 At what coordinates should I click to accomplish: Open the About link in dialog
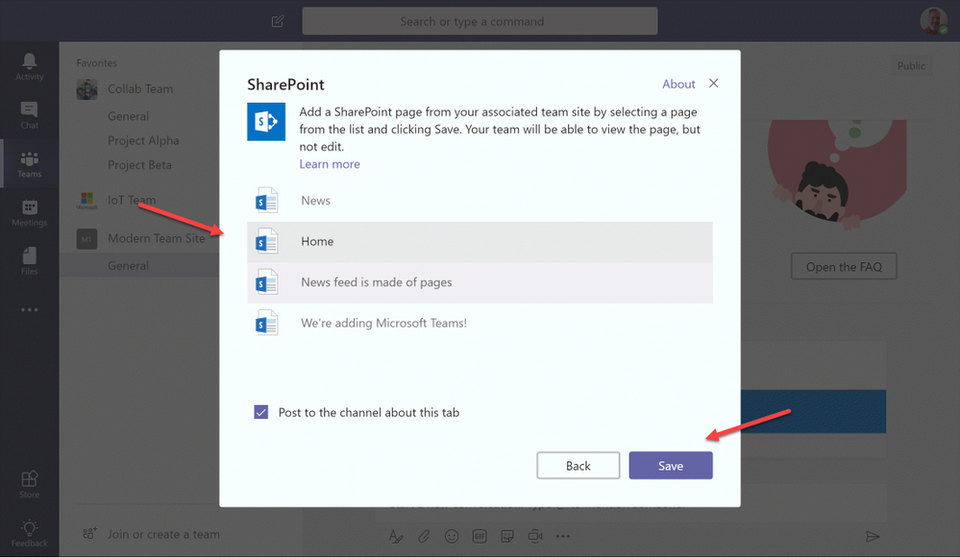pyautogui.click(x=678, y=85)
